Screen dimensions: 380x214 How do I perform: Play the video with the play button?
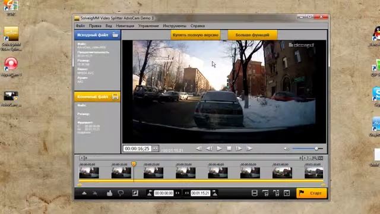(x=219, y=149)
